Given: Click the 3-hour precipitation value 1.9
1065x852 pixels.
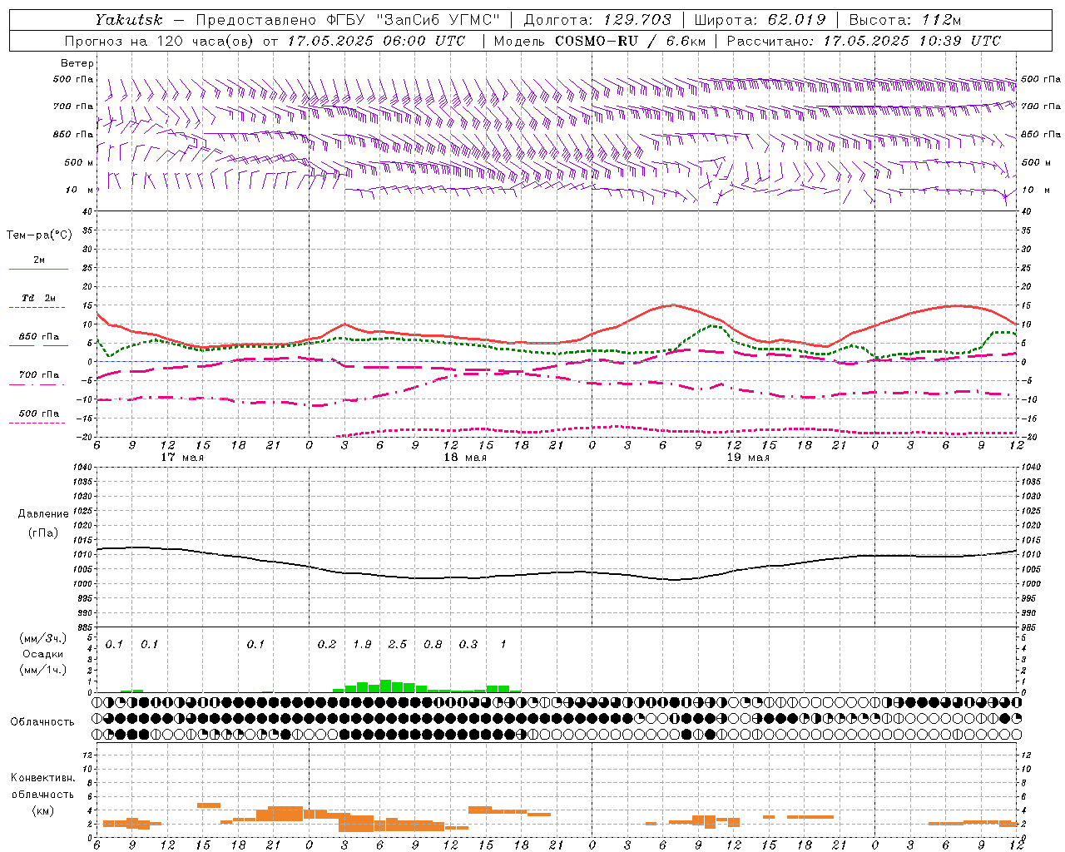Looking at the screenshot, I should point(362,645).
